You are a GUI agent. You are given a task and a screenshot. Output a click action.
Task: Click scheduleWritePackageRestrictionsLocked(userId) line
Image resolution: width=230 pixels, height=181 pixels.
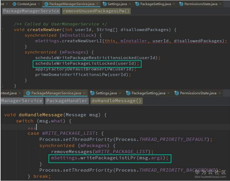click(98, 58)
